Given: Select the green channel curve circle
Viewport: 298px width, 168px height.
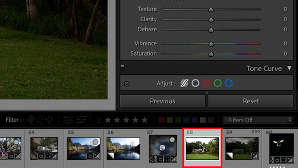Looking at the screenshot, I should (218, 83).
